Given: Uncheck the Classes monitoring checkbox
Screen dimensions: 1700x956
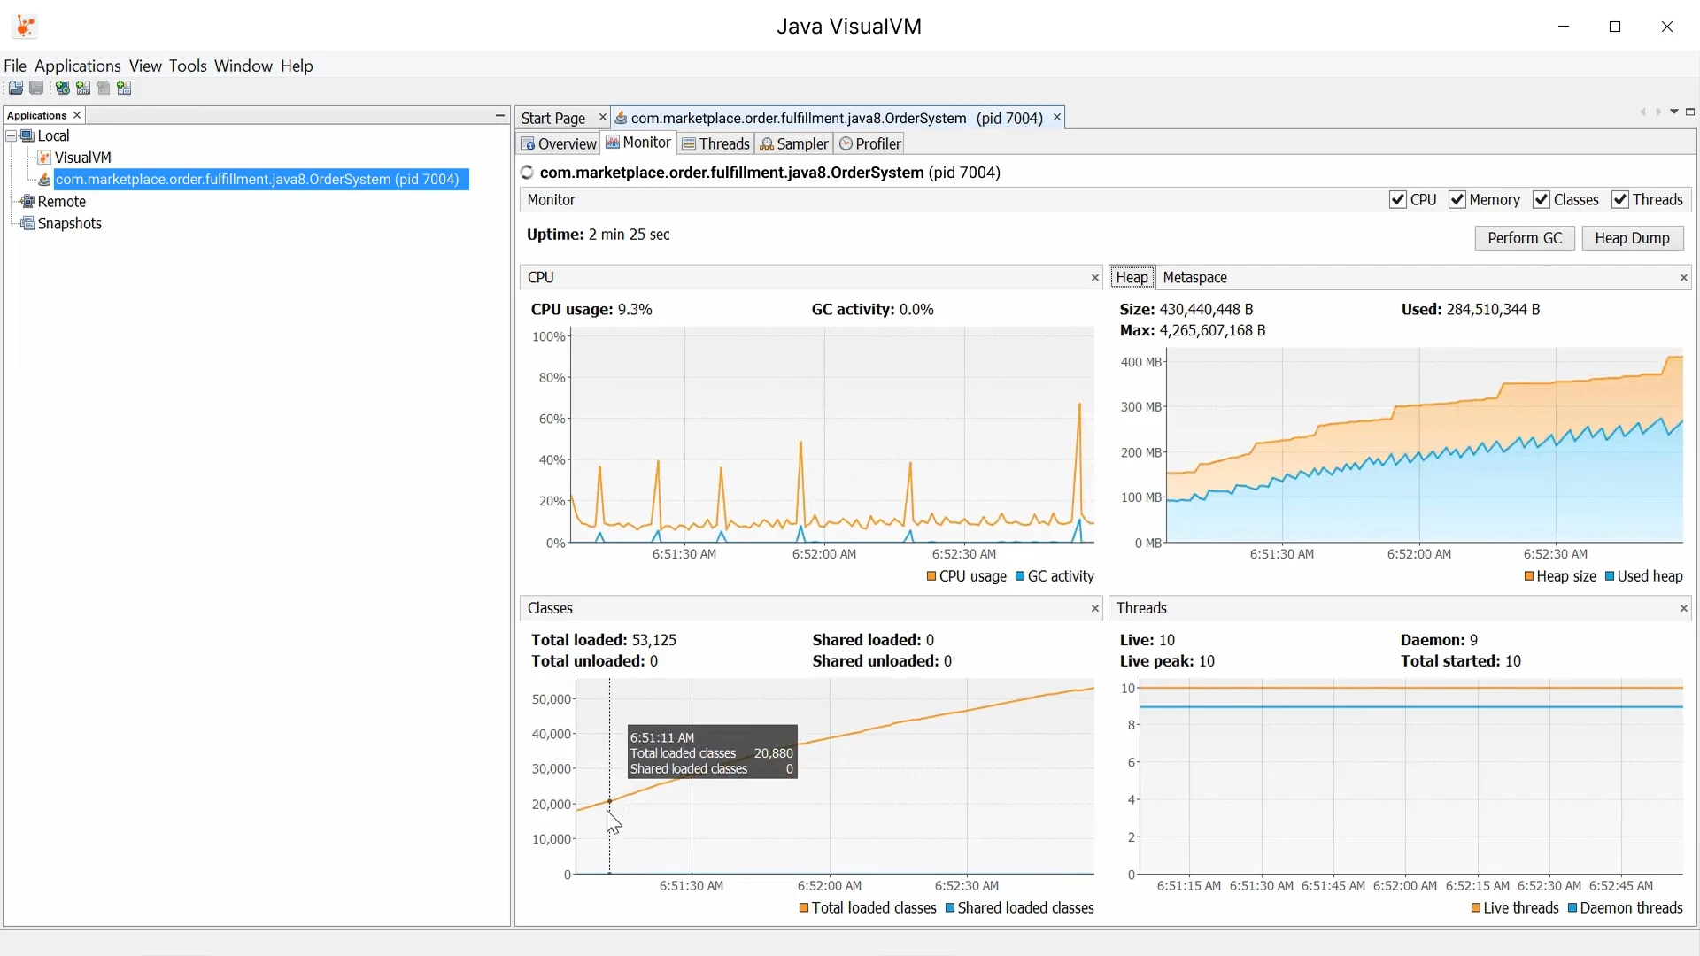Looking at the screenshot, I should [1542, 200].
